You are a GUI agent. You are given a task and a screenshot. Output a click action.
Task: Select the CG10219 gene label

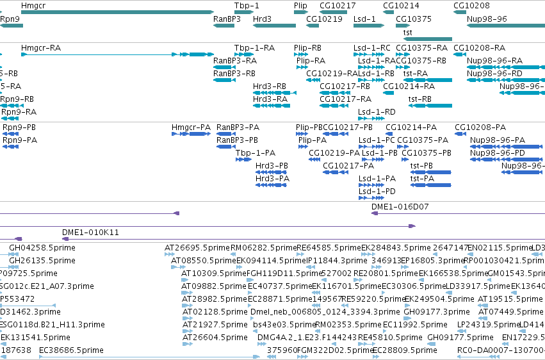tap(324, 19)
